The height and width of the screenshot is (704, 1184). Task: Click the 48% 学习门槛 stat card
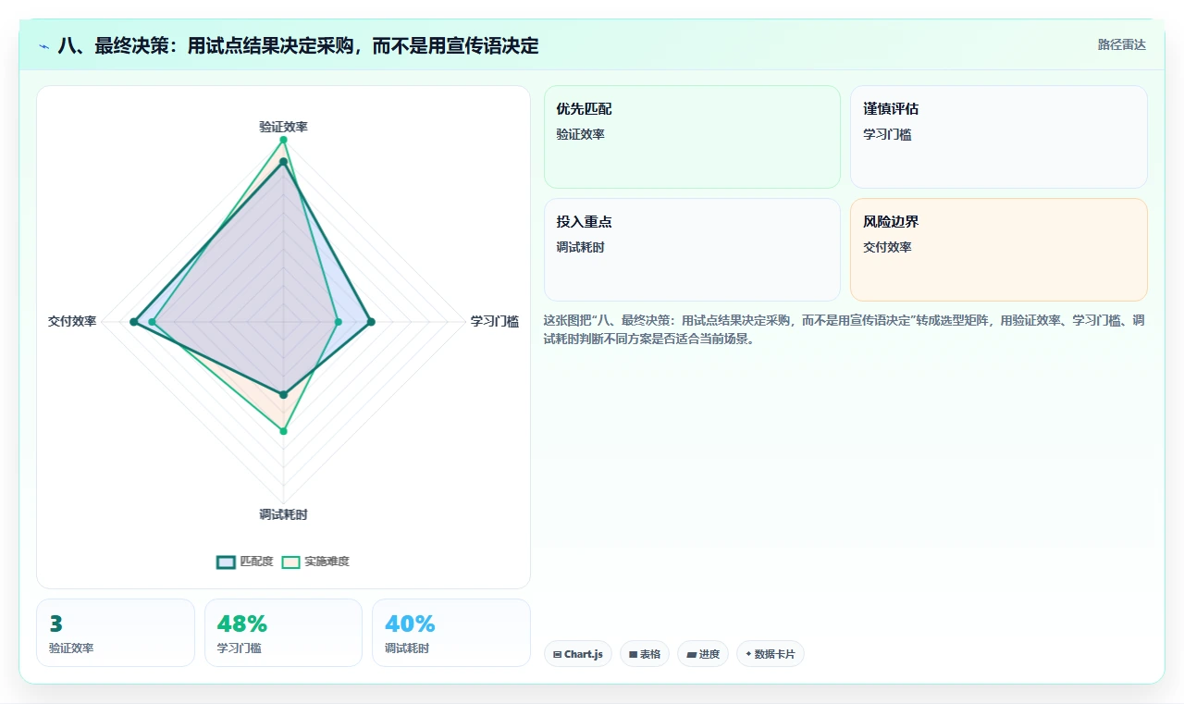[x=283, y=633]
